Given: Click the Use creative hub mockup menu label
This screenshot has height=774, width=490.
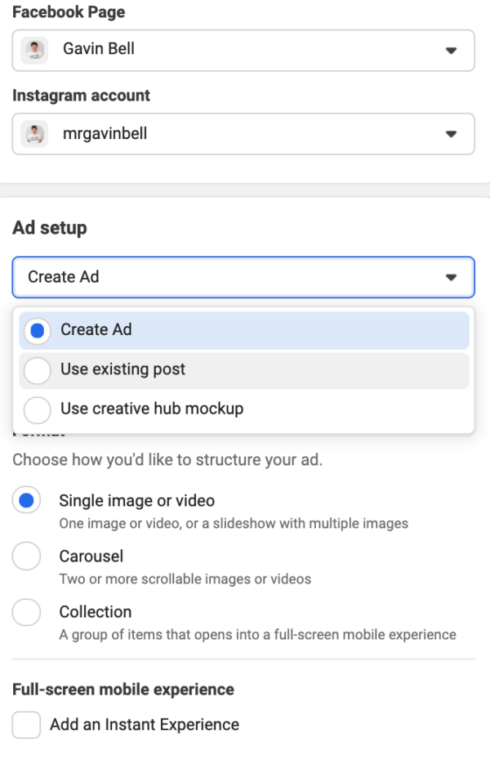Looking at the screenshot, I should [152, 409].
